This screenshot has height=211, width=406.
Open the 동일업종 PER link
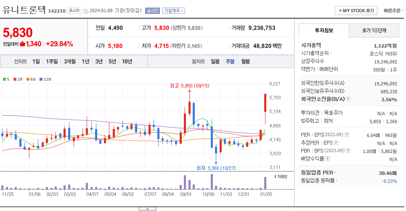(x=318, y=172)
